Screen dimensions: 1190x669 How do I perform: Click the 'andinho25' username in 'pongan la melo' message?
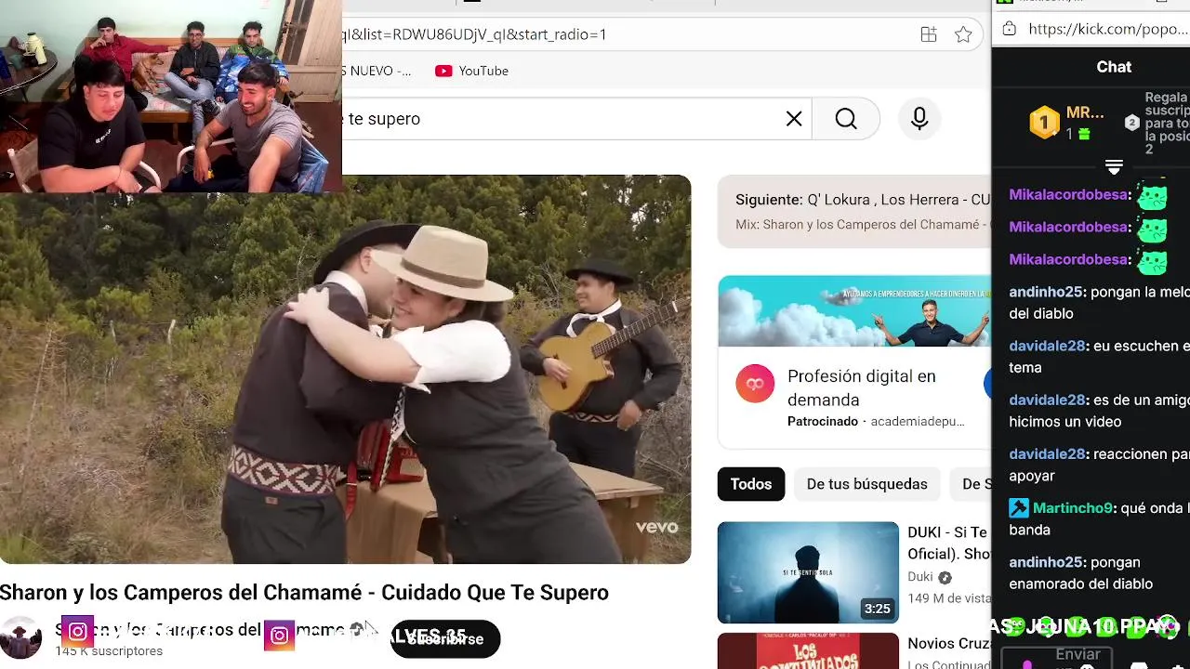tap(1046, 292)
